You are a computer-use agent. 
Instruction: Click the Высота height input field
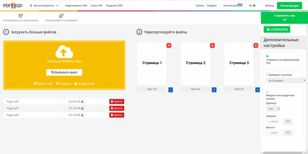(275, 133)
